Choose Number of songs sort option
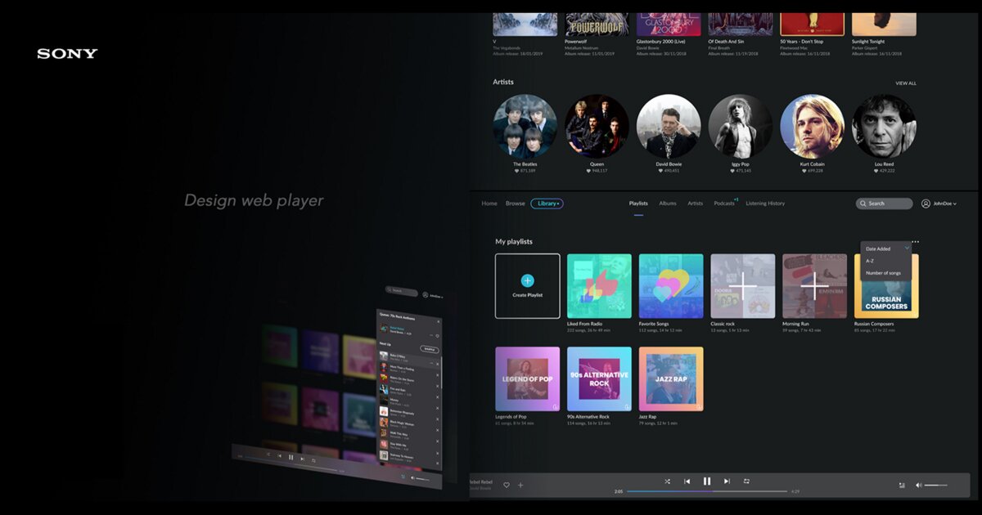Viewport: 982px width, 515px height. click(x=883, y=273)
